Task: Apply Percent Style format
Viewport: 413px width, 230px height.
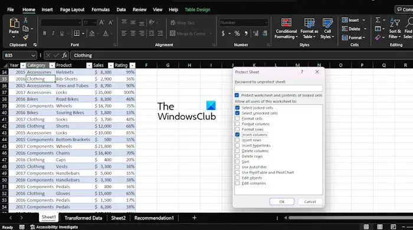Action: point(237,34)
